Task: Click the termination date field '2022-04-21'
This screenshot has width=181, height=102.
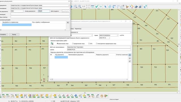Action: [104, 38]
